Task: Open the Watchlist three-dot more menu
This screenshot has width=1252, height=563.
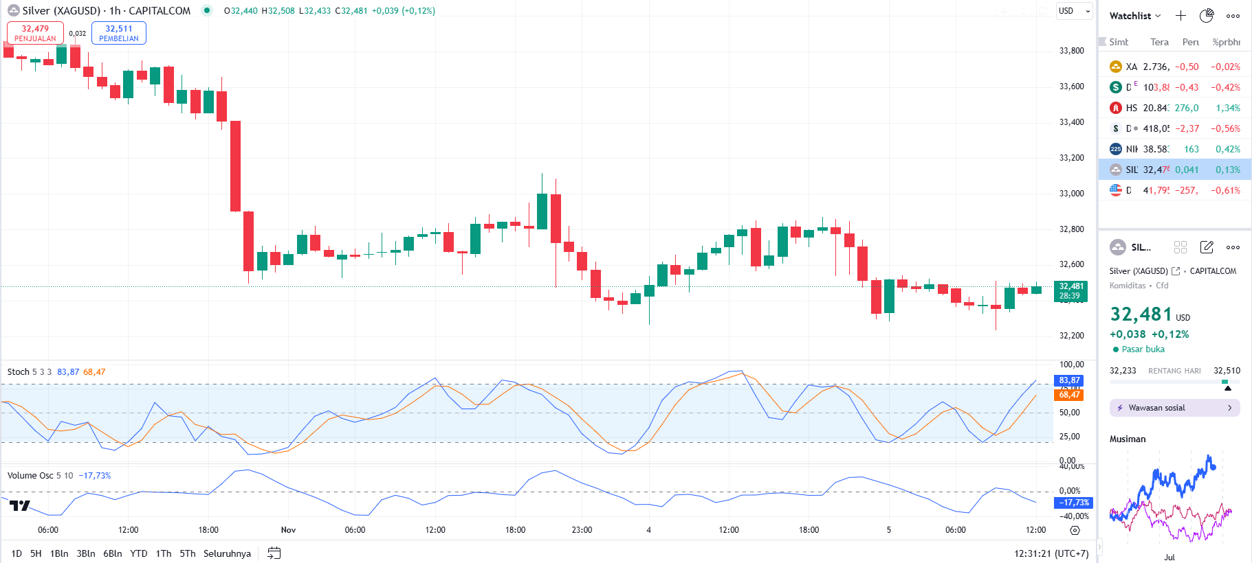Action: pos(1233,16)
